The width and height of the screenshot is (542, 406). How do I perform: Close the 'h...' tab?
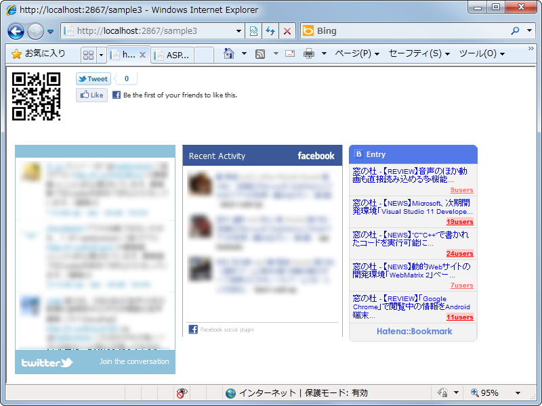[x=142, y=55]
